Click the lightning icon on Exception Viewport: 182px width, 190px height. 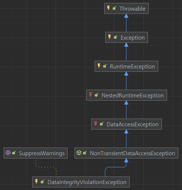(x=110, y=37)
